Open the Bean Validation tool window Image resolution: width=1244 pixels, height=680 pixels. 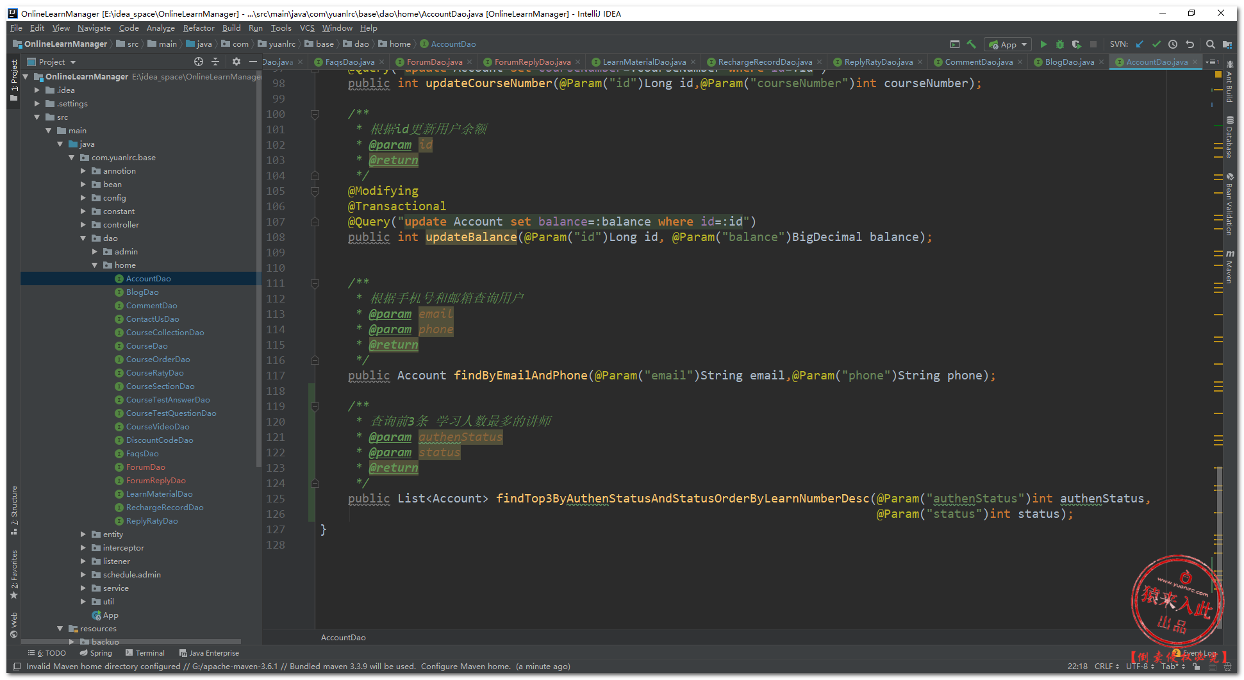point(1230,204)
